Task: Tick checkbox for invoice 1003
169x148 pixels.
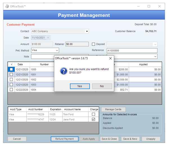Action: coord(11,84)
